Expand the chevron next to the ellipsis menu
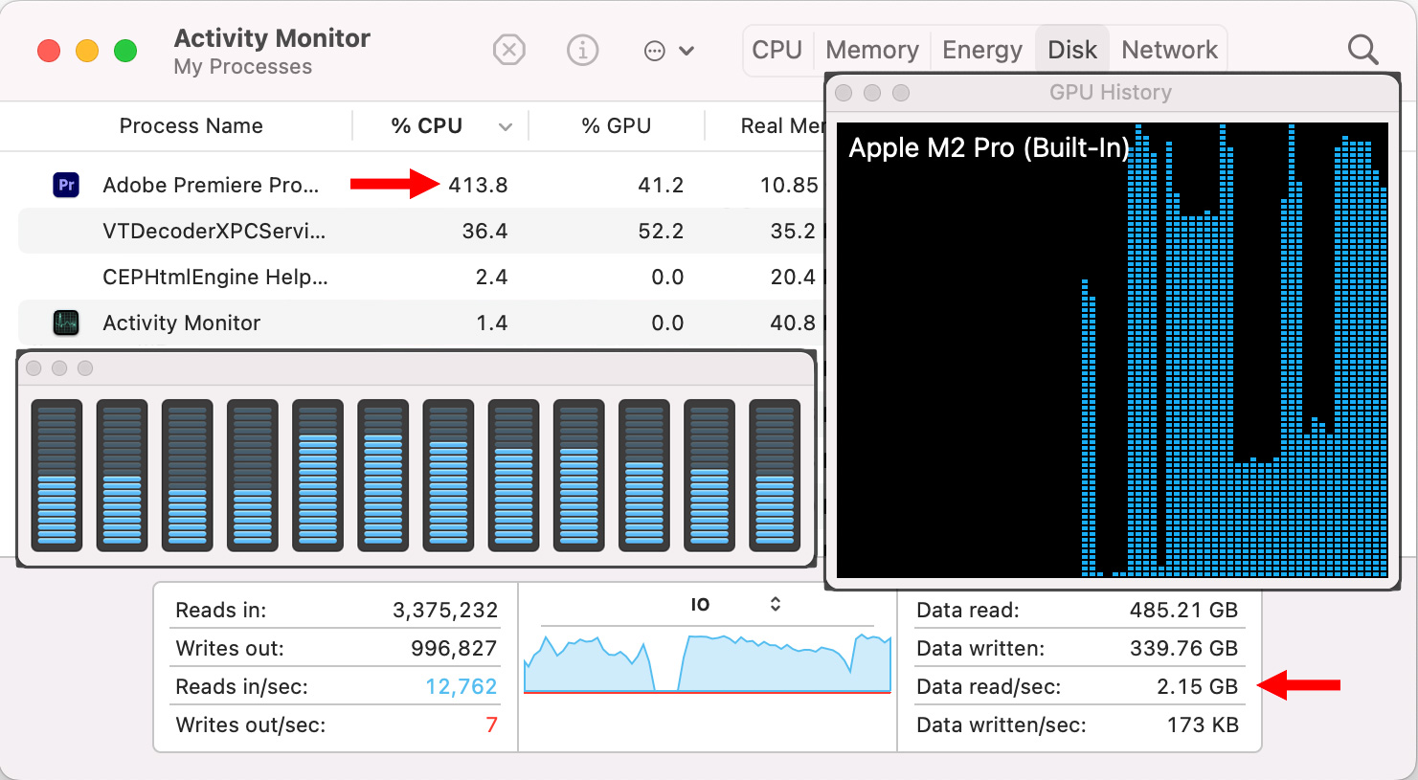1418x780 pixels. pos(686,51)
